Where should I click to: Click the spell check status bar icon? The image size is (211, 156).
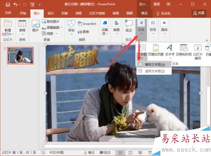[x=43, y=153]
